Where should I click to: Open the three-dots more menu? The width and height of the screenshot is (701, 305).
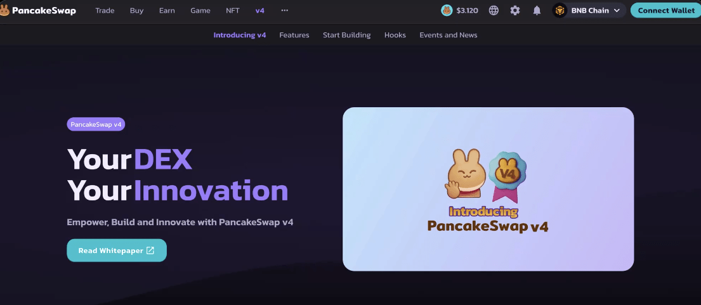[x=284, y=10]
